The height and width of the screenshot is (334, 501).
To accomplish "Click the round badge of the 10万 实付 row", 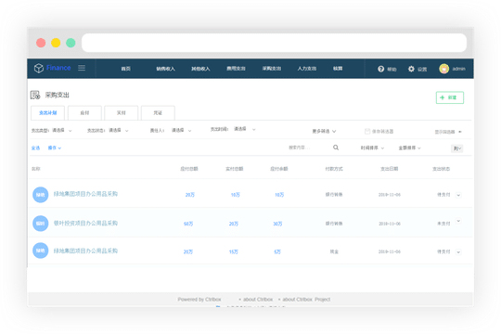I will click(x=41, y=195).
